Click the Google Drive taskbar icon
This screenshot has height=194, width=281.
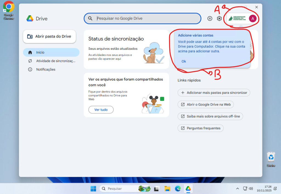click(188, 189)
